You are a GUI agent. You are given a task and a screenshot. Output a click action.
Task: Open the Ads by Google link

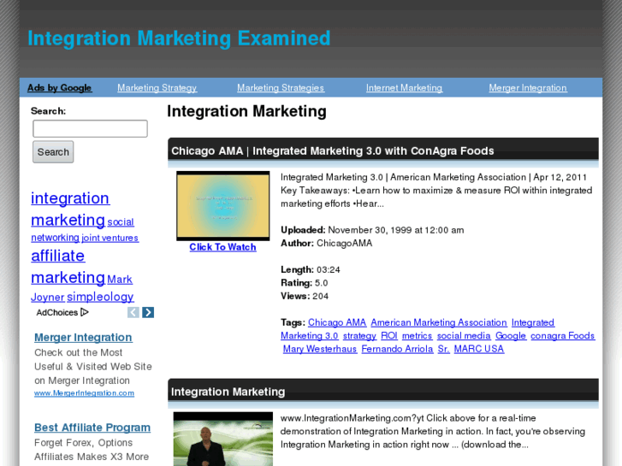click(60, 88)
